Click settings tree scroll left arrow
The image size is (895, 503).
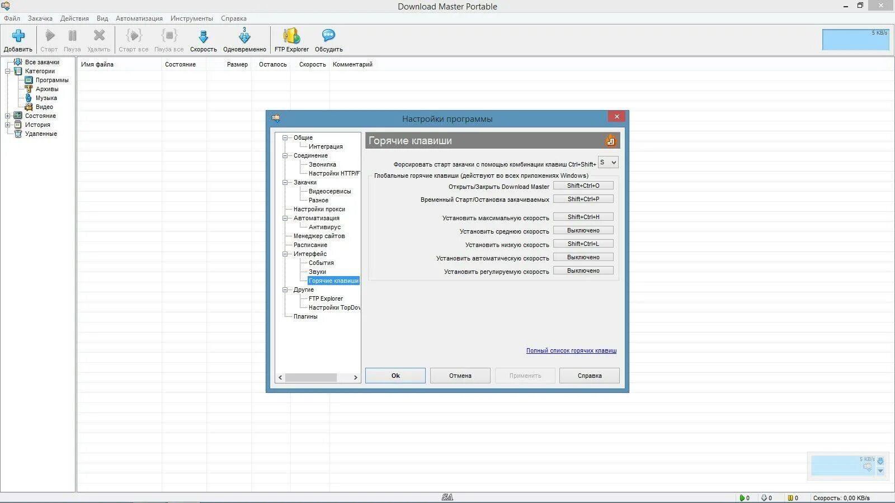[280, 377]
